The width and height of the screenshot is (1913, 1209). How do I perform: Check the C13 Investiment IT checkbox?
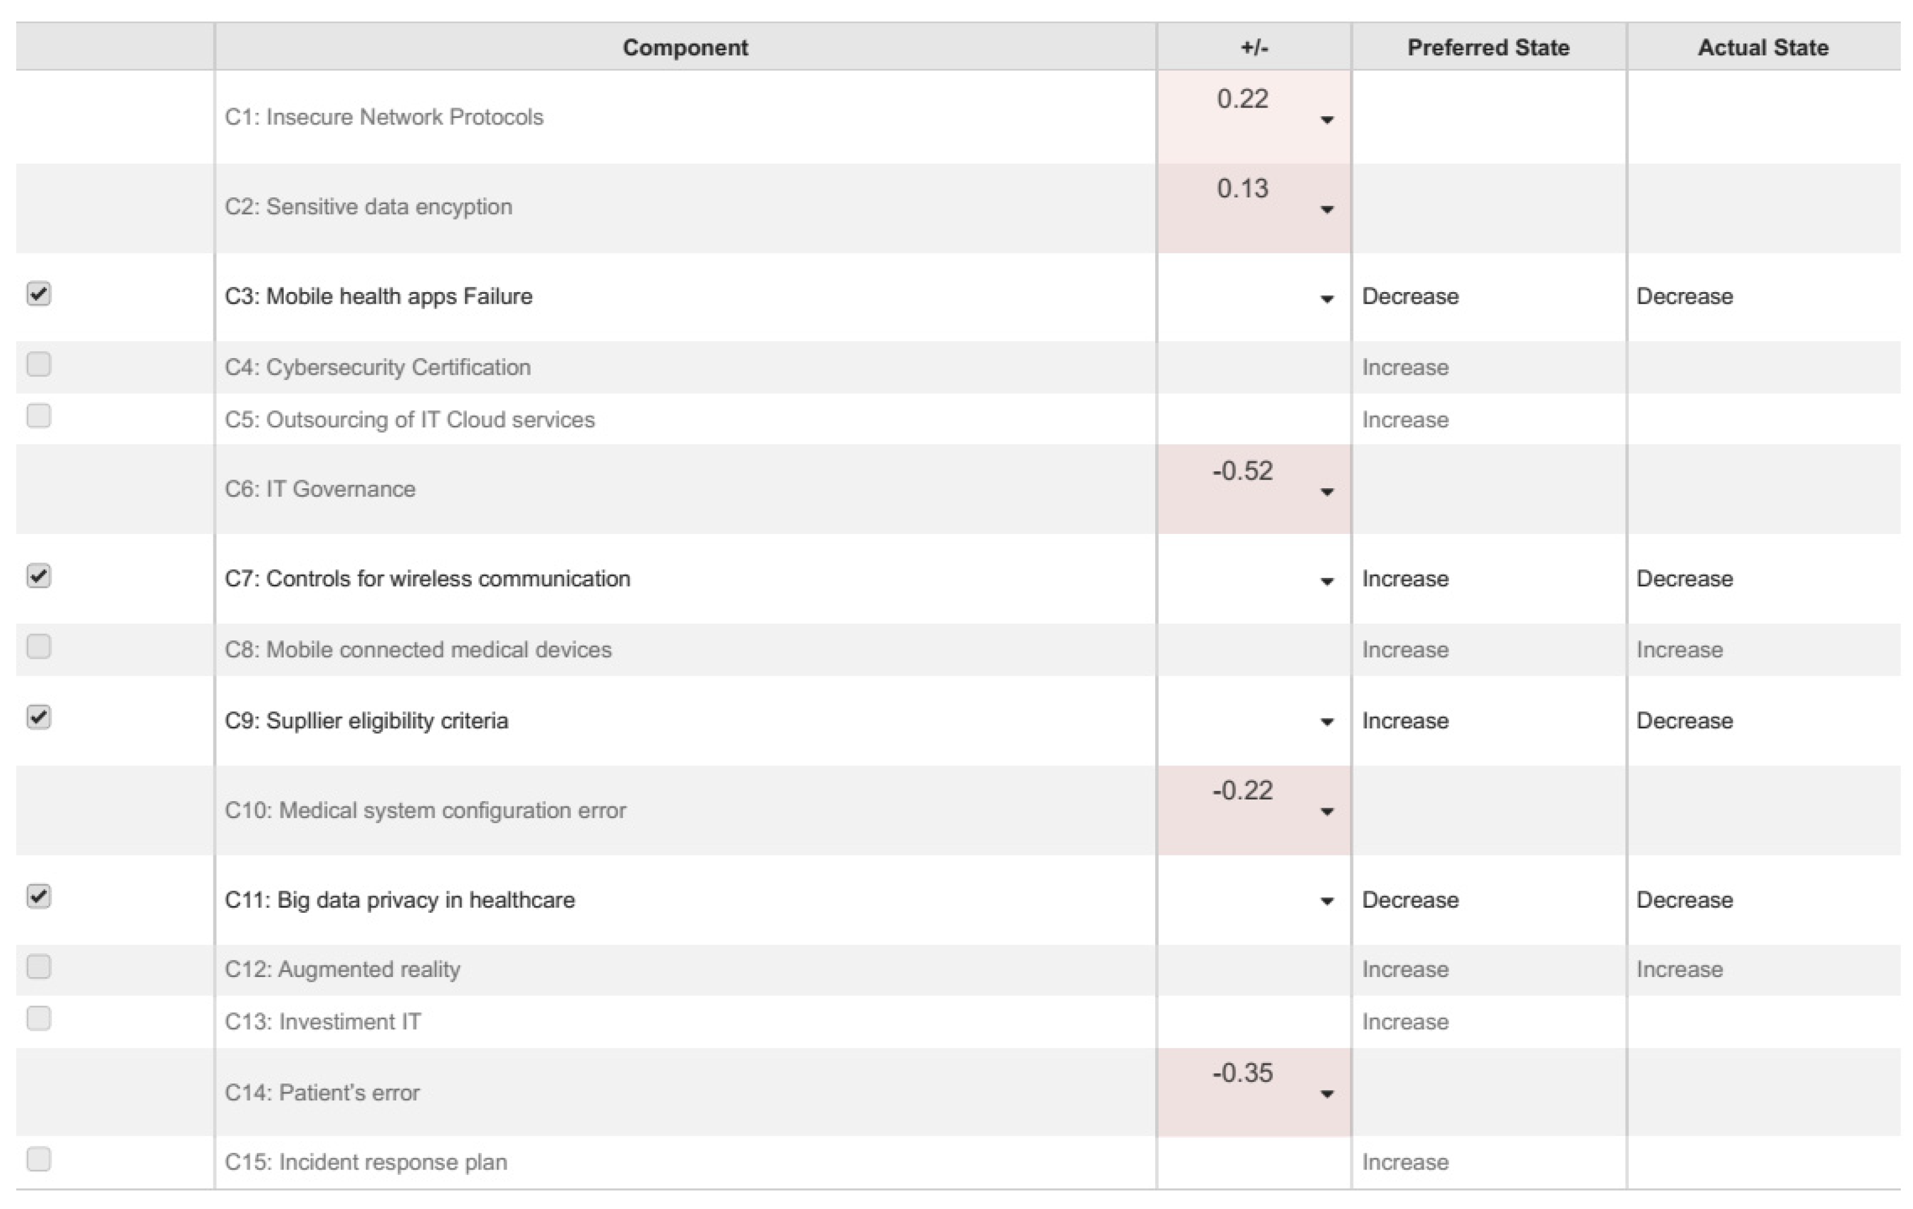tap(38, 1018)
